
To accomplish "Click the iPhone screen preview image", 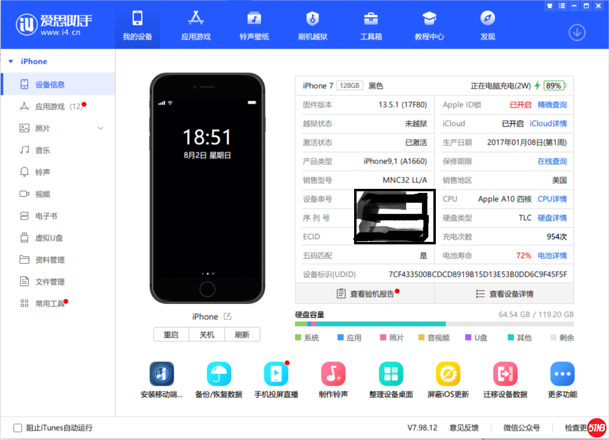I will (207, 188).
